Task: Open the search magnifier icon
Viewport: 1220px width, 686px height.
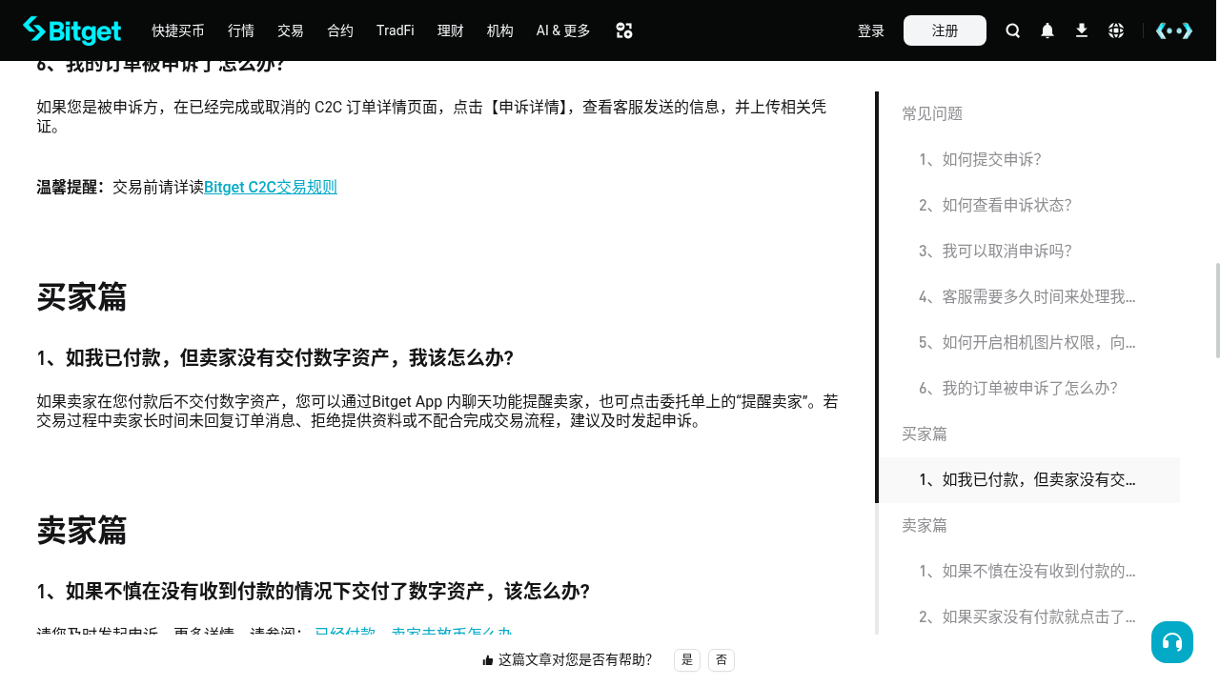Action: pos(1013,30)
